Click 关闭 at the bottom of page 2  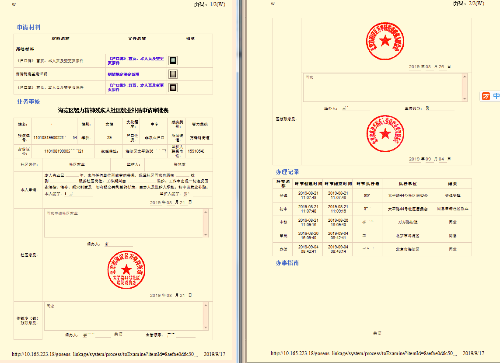(x=377, y=333)
